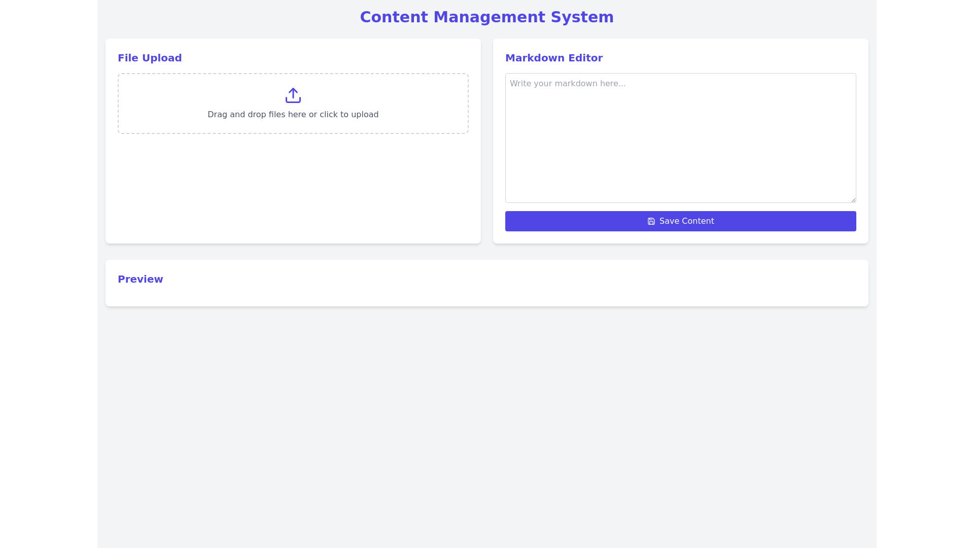
Task: Click the dashed border of the upload box
Action: coord(293,74)
